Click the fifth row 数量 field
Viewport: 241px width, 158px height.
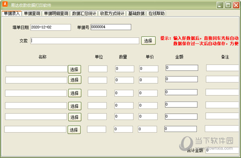[124, 117]
